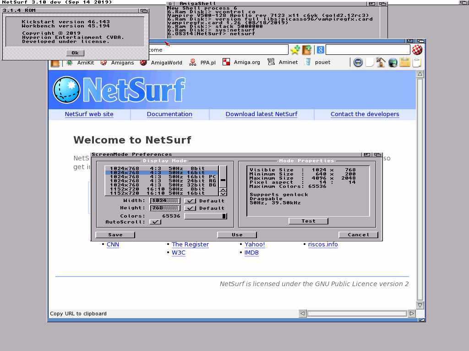Image resolution: width=469 pixels, height=351 pixels.
Task: Click the display mode list down arrow
Action: 223,194
